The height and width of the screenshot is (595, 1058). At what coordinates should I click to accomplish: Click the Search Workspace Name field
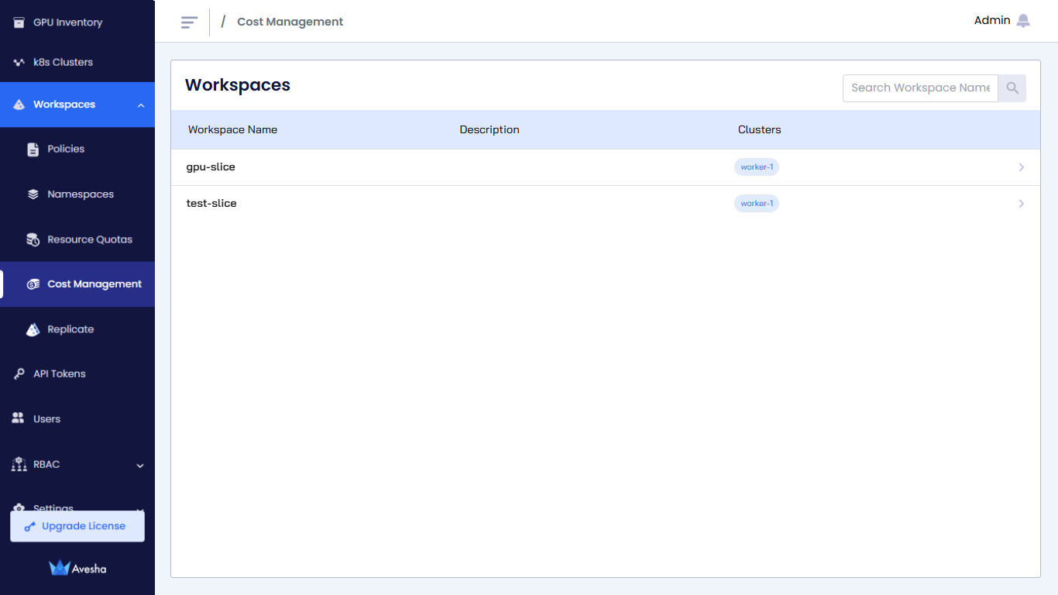[919, 88]
